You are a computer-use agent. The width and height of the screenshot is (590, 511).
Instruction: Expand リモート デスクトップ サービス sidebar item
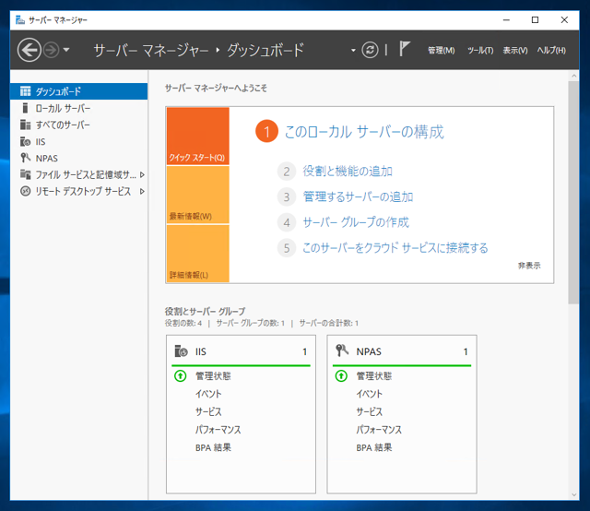(142, 191)
